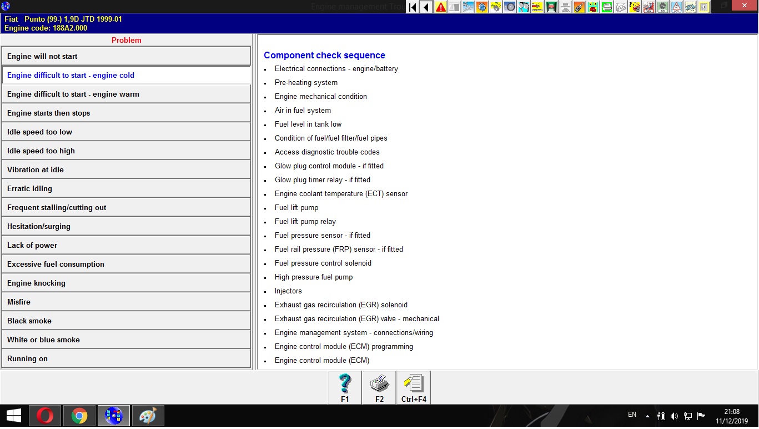759x429 pixels.
Task: Open help with the F1 question mark
Action: [x=345, y=387]
